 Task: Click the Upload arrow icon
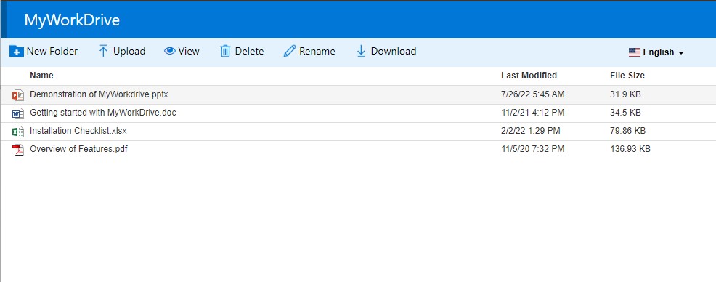click(103, 51)
